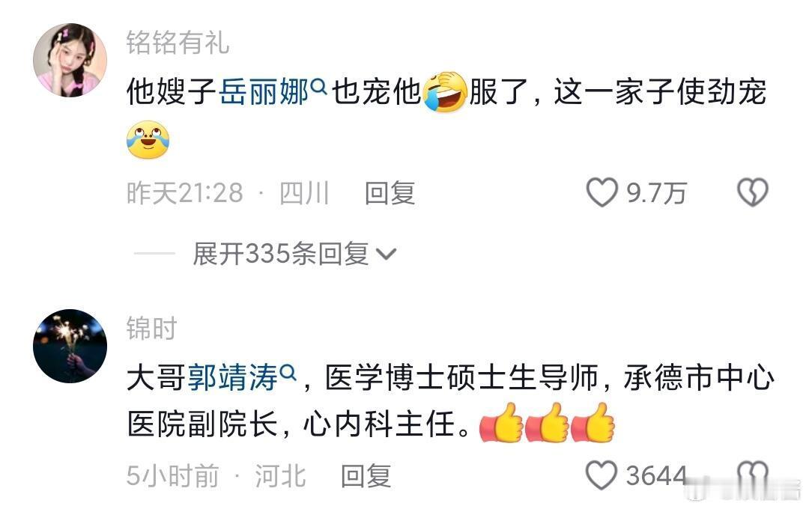Viewport: 809px width, 509px height.
Task: Tap the 3644 like count
Action: (x=656, y=475)
